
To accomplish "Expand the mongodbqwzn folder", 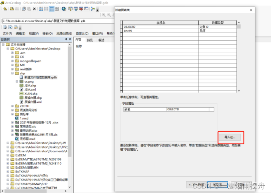I will tap(12, 61).
